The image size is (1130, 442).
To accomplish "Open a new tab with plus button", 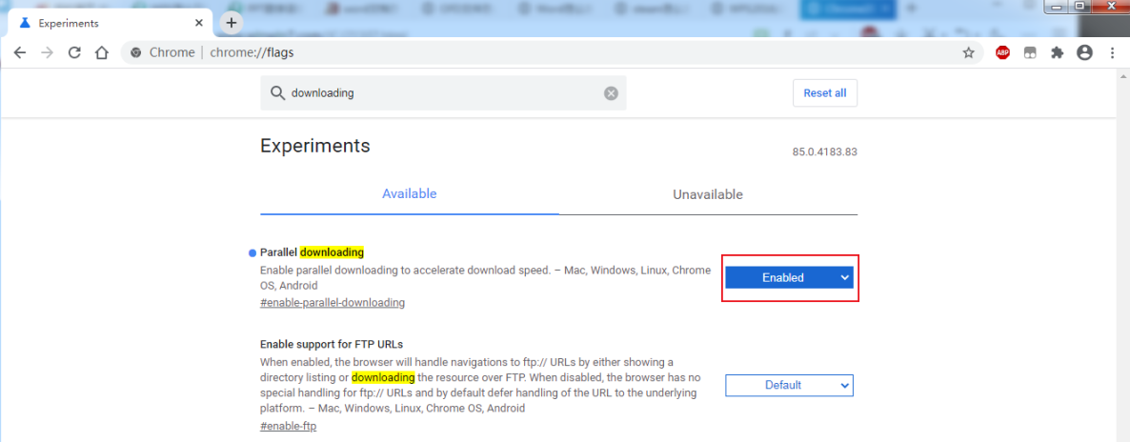I will click(231, 22).
